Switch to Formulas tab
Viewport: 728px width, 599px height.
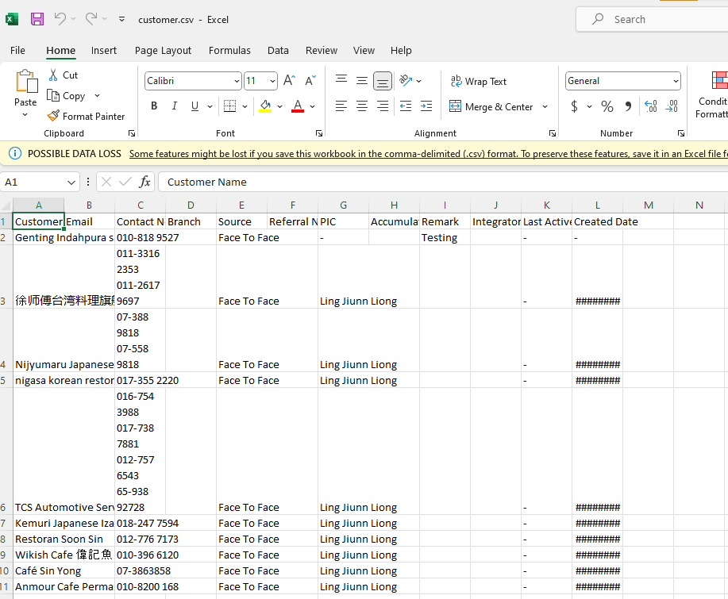(229, 51)
